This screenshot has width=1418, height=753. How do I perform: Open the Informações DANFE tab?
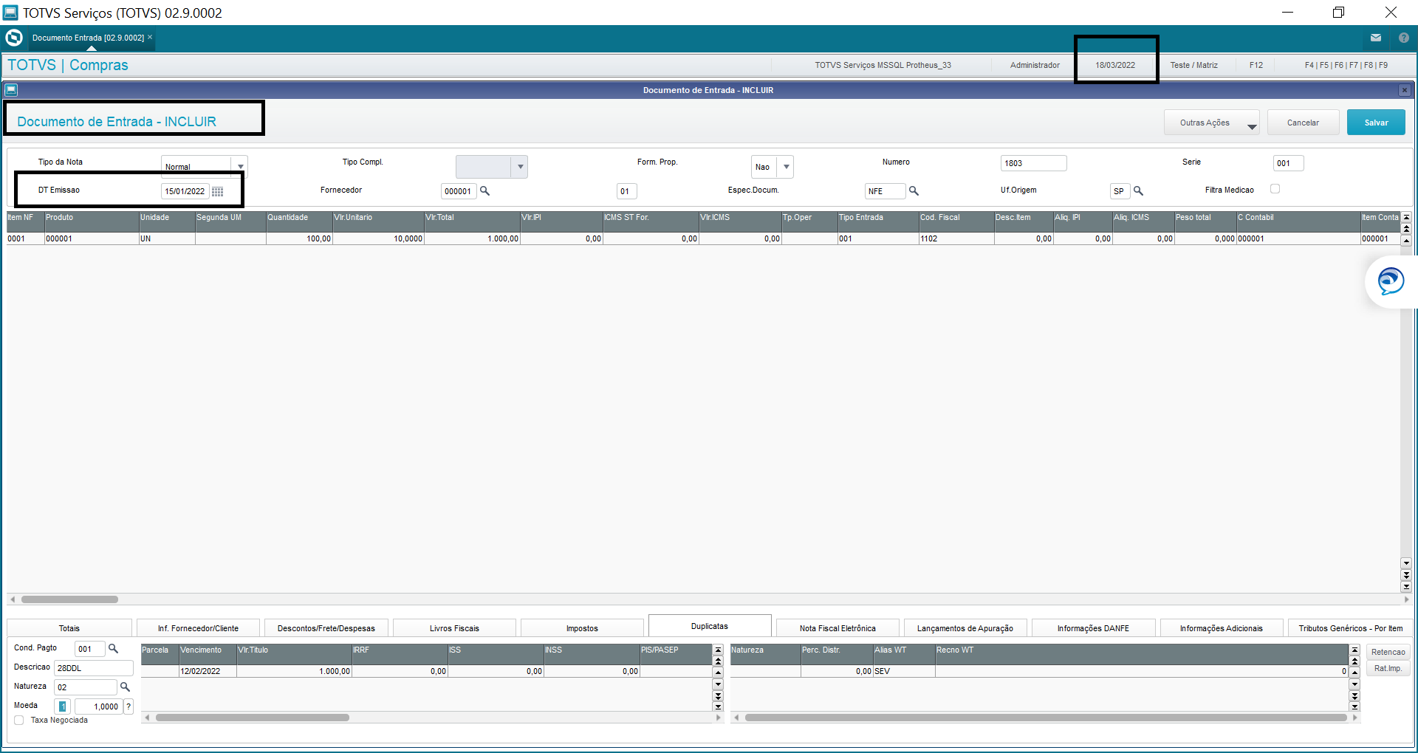click(1093, 628)
